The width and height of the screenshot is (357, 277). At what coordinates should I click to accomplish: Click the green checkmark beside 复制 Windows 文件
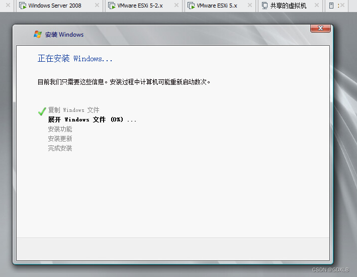point(42,111)
